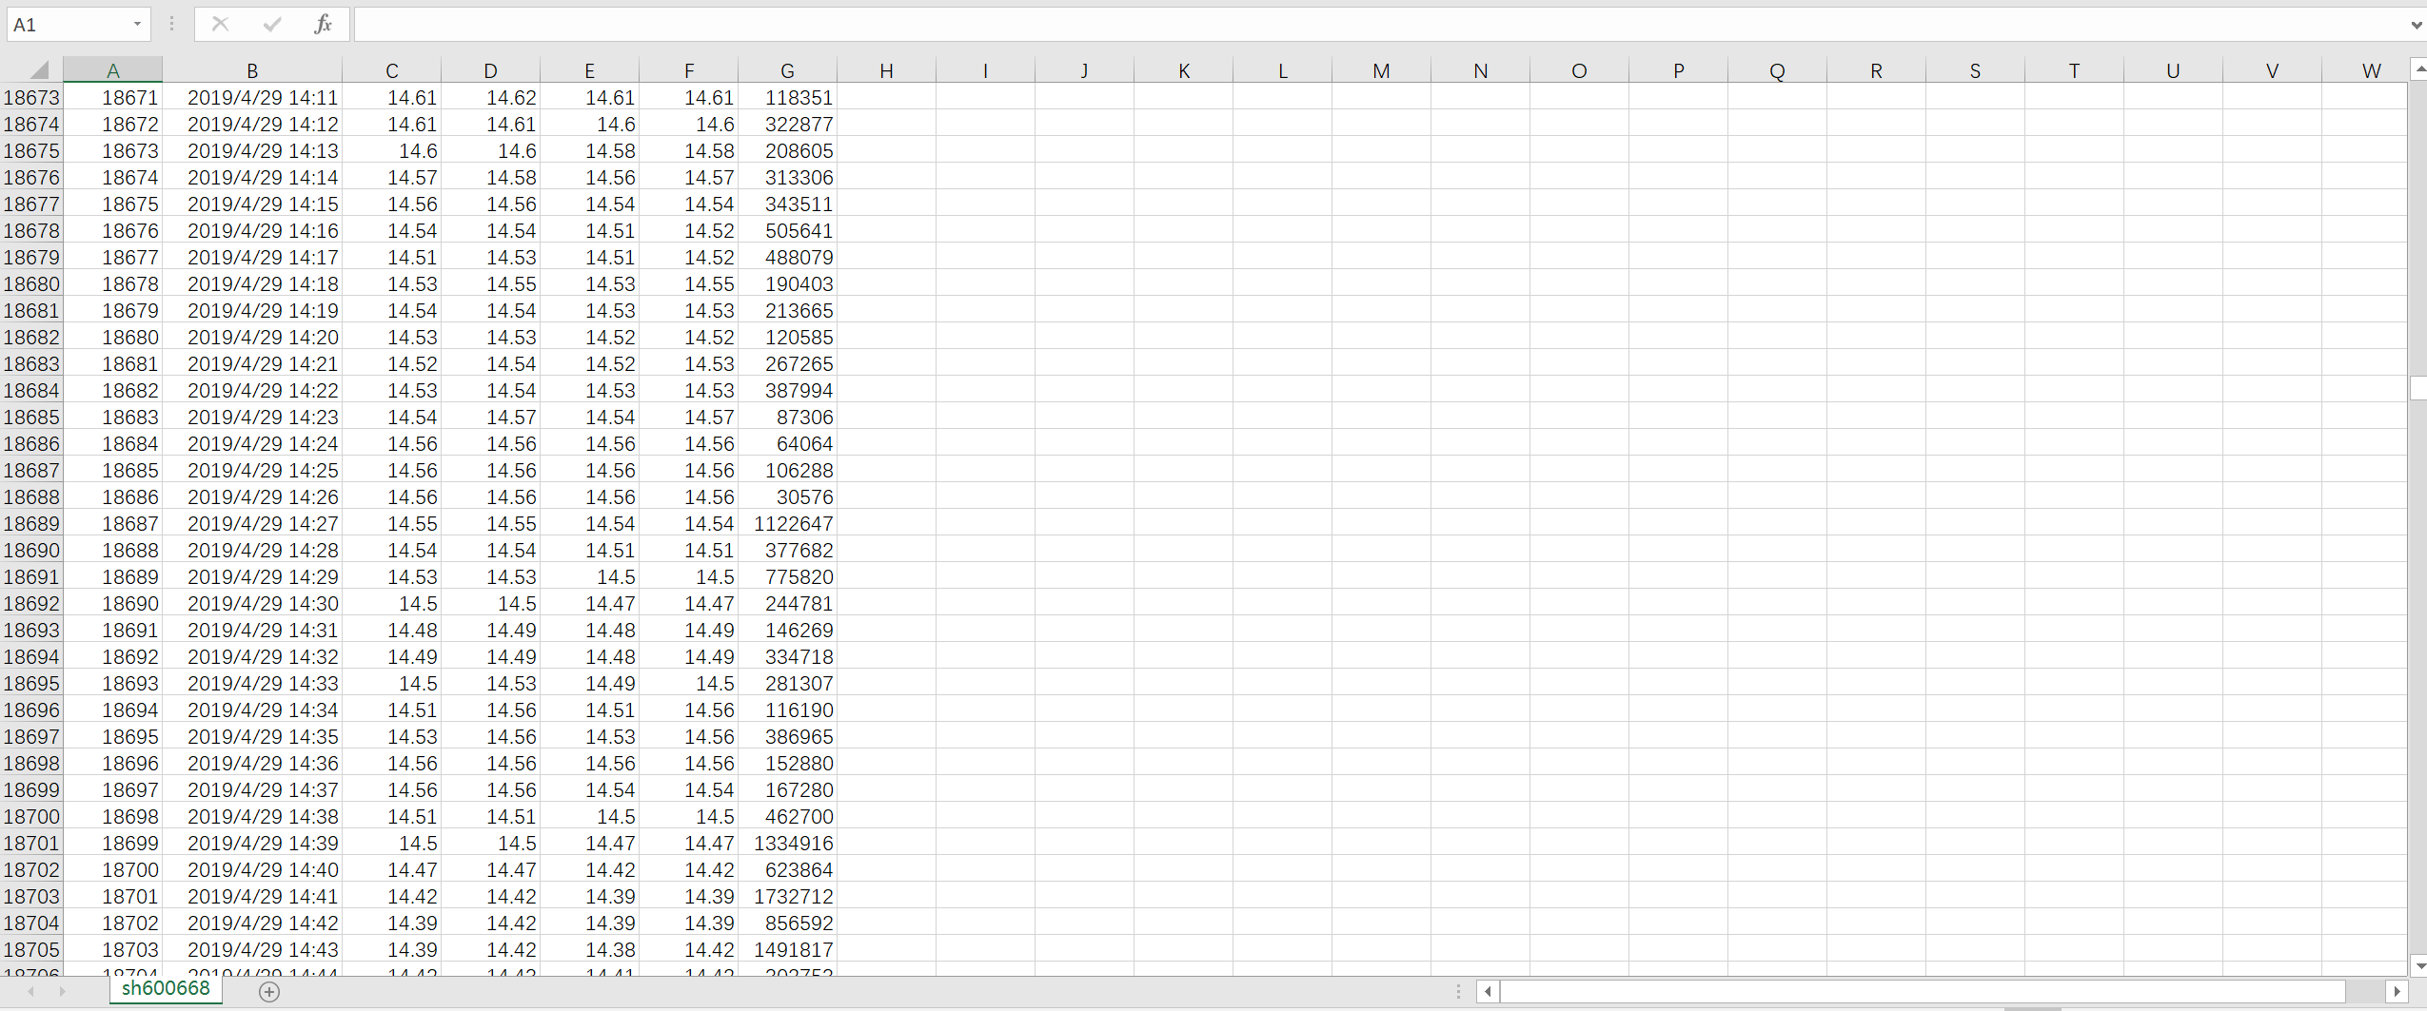Select column T header
The height and width of the screenshot is (1011, 2427).
click(x=2074, y=70)
